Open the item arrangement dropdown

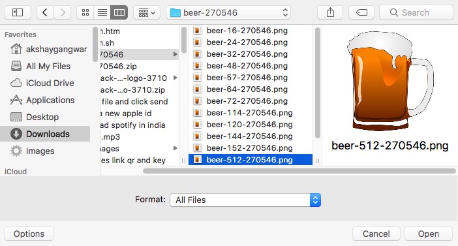click(x=147, y=12)
